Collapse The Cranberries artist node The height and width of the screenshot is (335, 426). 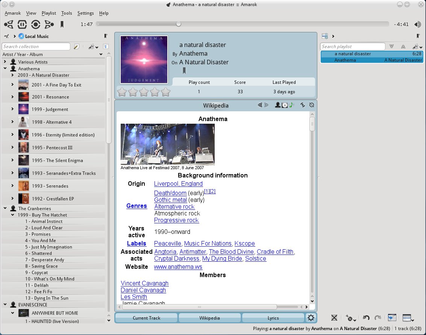coord(5,208)
